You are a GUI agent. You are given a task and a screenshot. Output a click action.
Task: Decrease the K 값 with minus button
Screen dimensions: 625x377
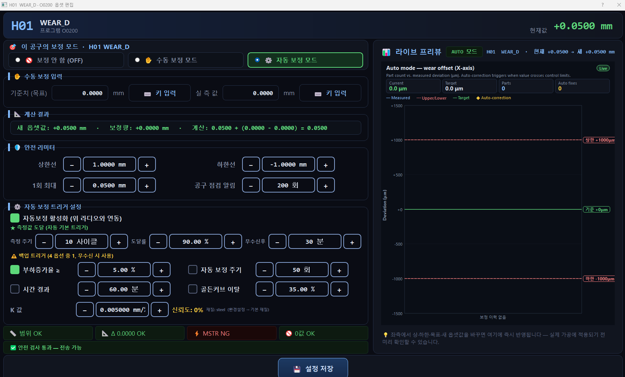tap(85, 310)
